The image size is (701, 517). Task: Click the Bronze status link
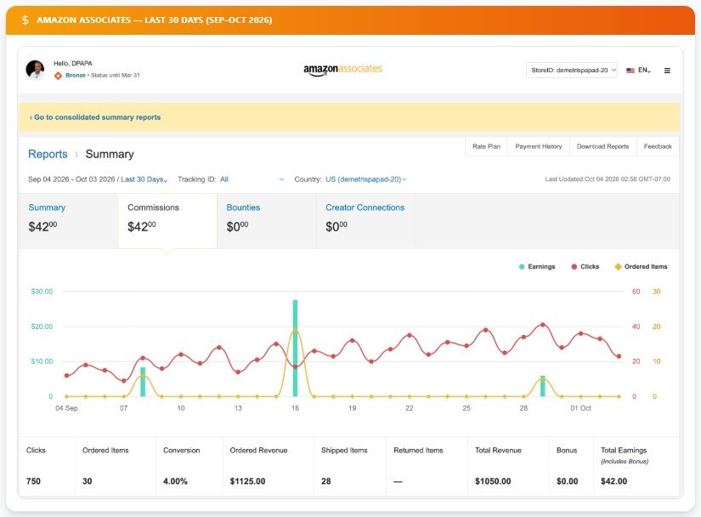(76, 75)
